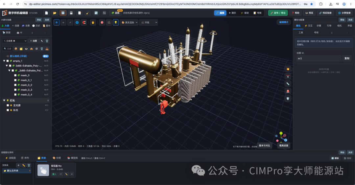Click the cube icon in outline filter bar
The width and height of the screenshot is (355, 185).
point(16,49)
